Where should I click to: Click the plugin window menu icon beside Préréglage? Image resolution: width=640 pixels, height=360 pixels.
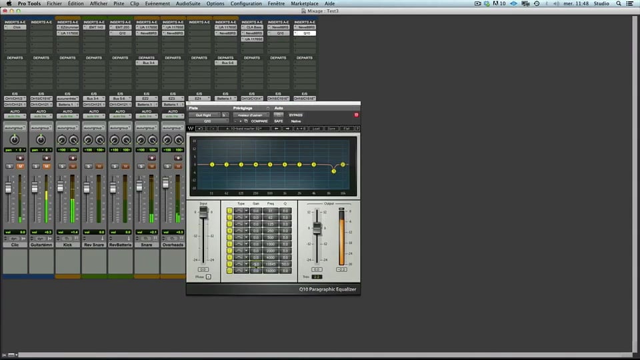click(268, 108)
